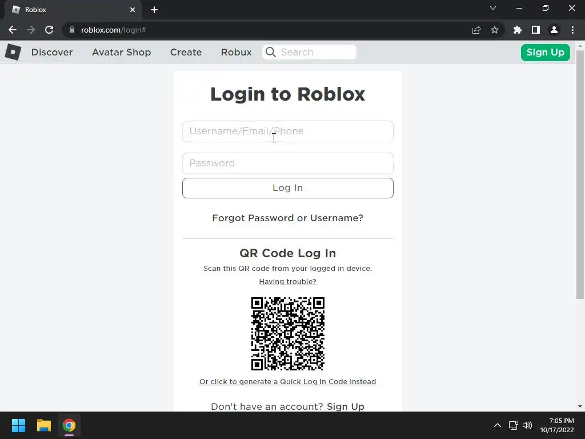This screenshot has height=439, width=585.
Task: Open File Explorer from taskbar
Action: (43, 425)
